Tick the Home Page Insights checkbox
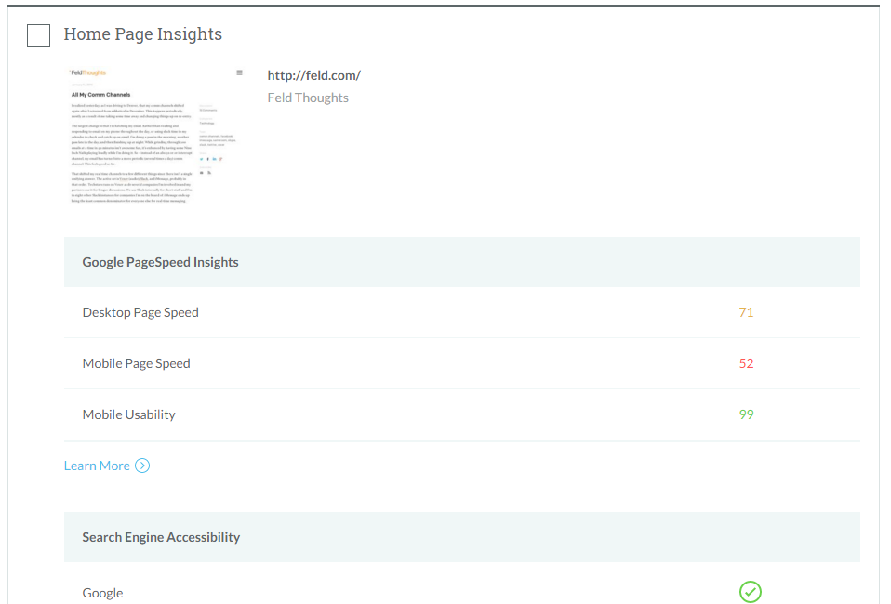Viewport: 891px width, 604px height. pos(38,35)
